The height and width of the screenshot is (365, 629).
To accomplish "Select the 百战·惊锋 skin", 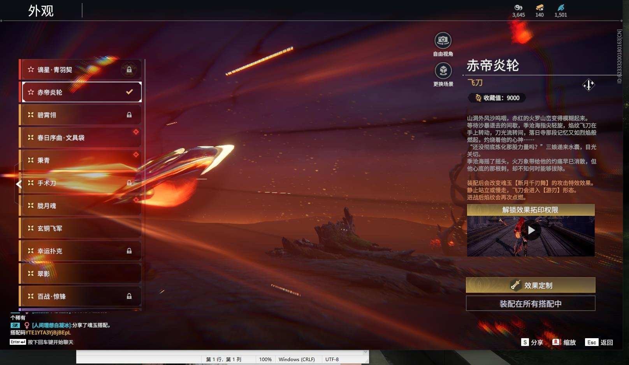I will point(81,296).
